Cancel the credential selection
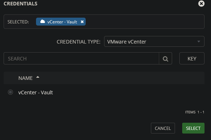 (x=163, y=128)
